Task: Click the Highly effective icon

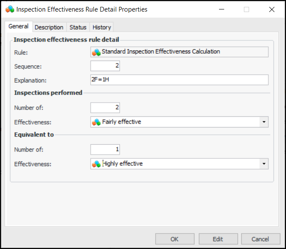Action: 96,164
